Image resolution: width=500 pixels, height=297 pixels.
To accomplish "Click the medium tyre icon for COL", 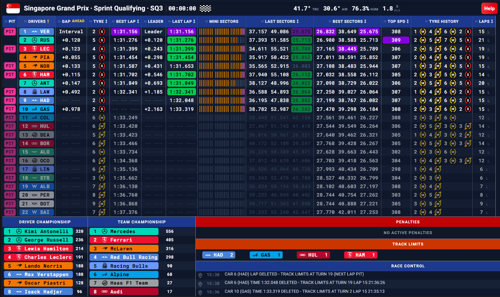I will pos(102,118).
